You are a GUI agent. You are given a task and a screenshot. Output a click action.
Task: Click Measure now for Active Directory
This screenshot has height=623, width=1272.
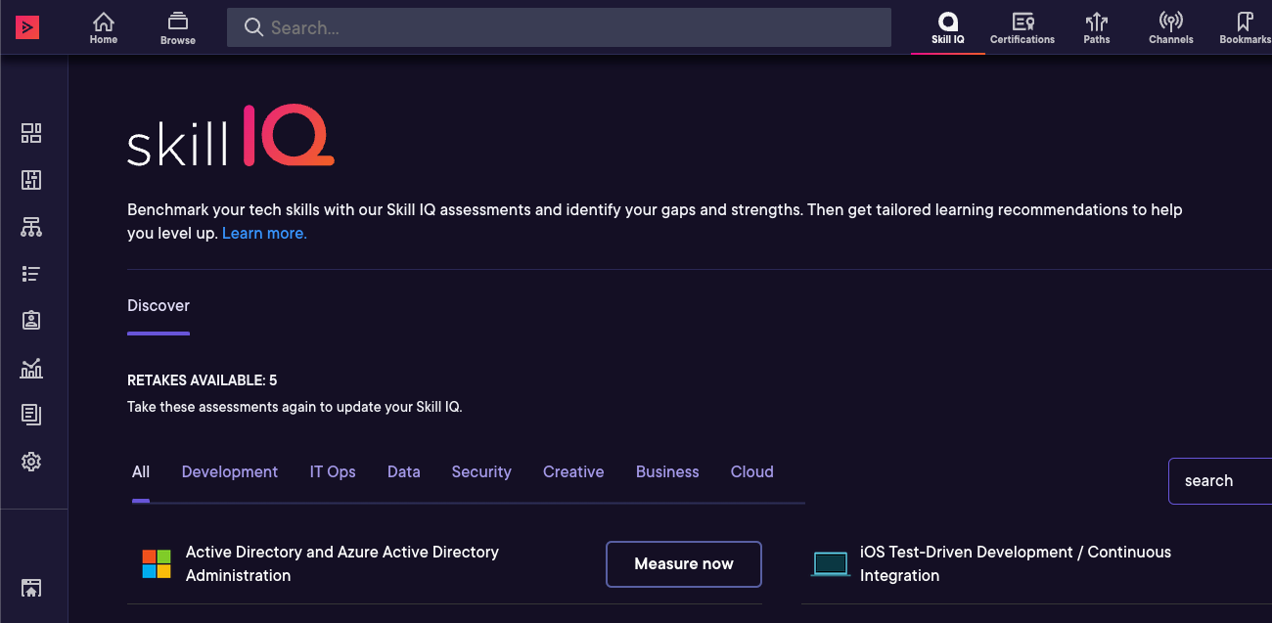coord(684,564)
